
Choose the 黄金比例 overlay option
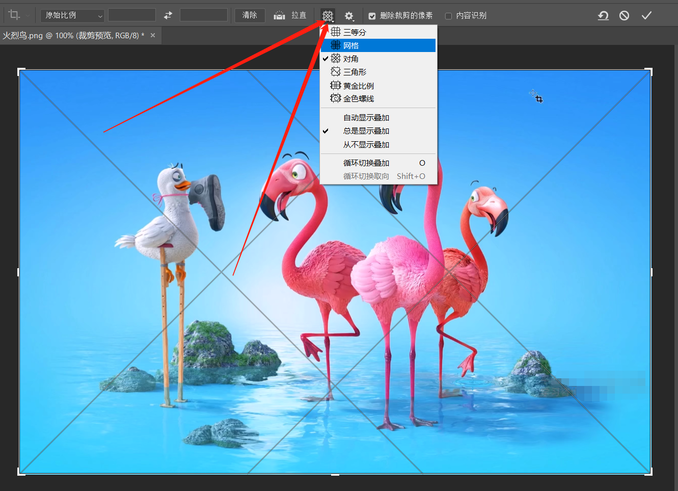[378, 86]
